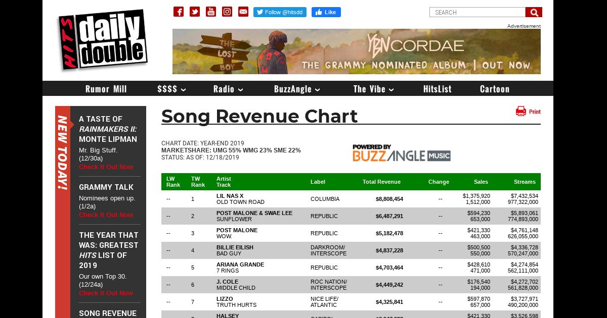The width and height of the screenshot is (607, 318).
Task: Open the Twitter social icon
Action: tap(195, 12)
